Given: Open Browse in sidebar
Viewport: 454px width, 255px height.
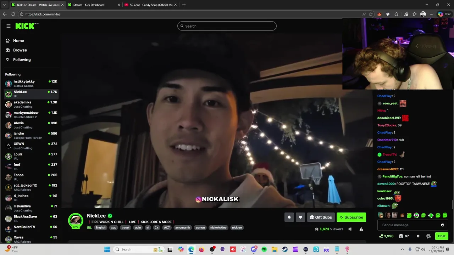Looking at the screenshot, I should tap(20, 50).
